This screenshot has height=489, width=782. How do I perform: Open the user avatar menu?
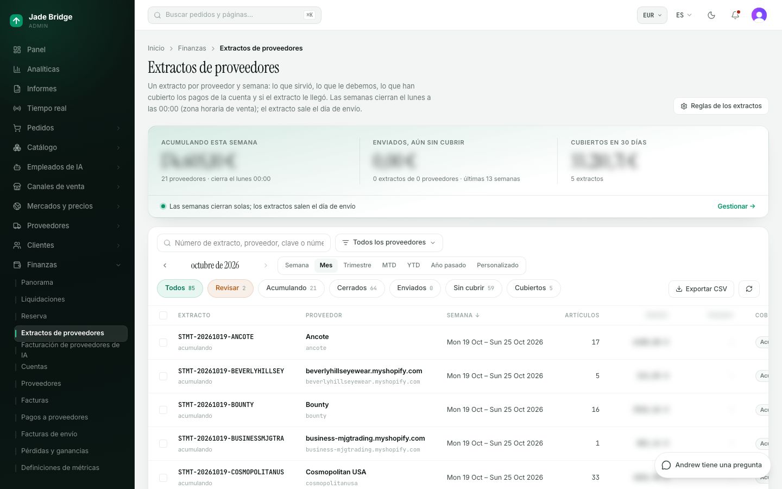click(759, 15)
